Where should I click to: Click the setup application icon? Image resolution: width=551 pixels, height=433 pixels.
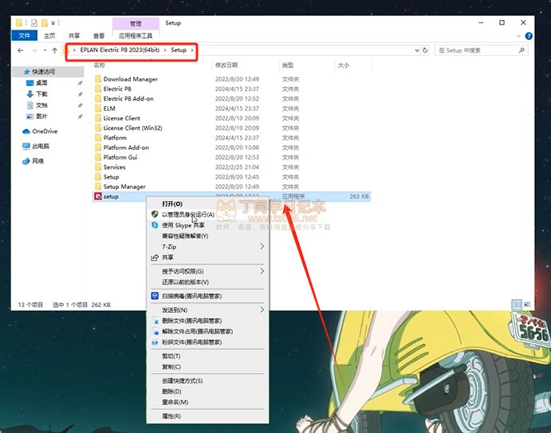pyautogui.click(x=98, y=196)
